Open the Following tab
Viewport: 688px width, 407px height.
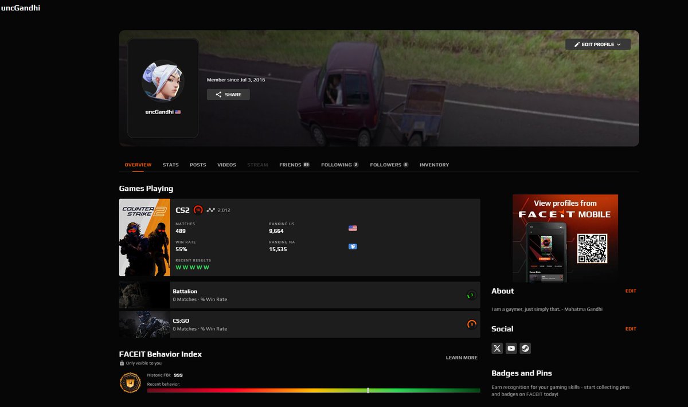pos(340,165)
